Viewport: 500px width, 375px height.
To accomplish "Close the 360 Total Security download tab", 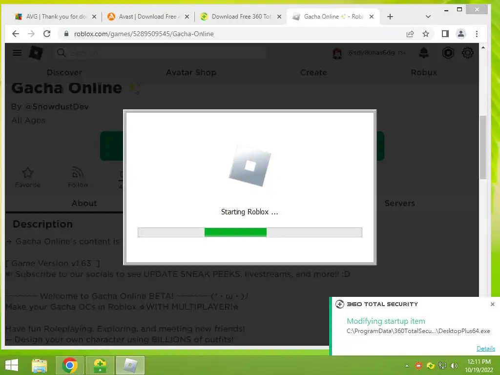I will [279, 17].
